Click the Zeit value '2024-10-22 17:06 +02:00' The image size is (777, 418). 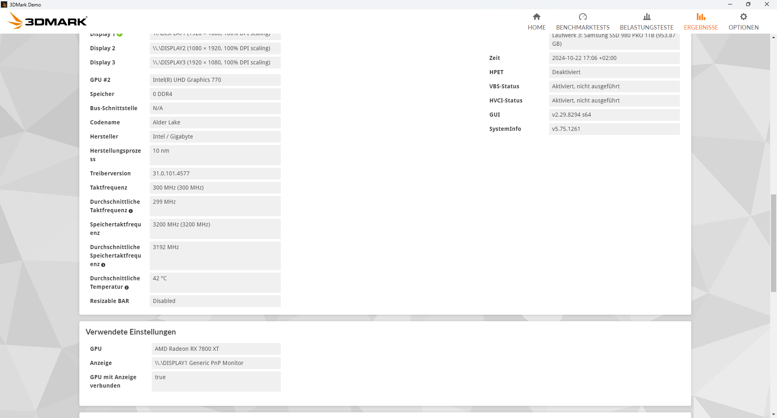pos(614,58)
